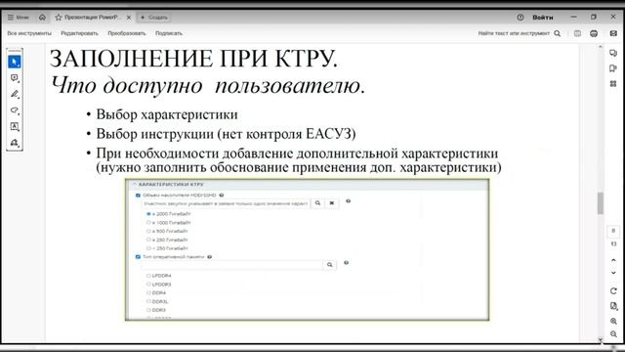Click the vertical scrollbar thumb
The height and width of the screenshot is (352, 625).
(x=601, y=202)
